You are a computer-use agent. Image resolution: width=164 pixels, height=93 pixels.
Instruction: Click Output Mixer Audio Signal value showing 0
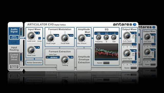(134, 33)
